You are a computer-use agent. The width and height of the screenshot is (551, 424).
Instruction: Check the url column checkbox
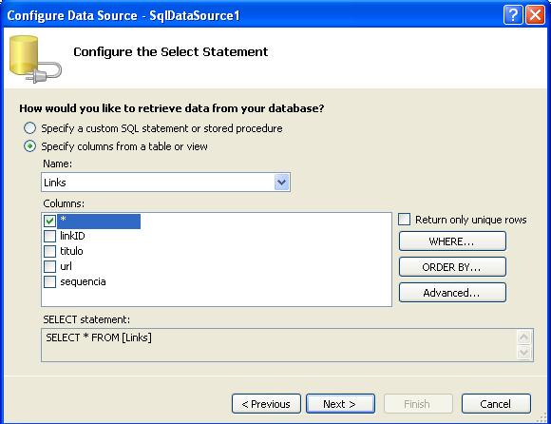point(49,266)
